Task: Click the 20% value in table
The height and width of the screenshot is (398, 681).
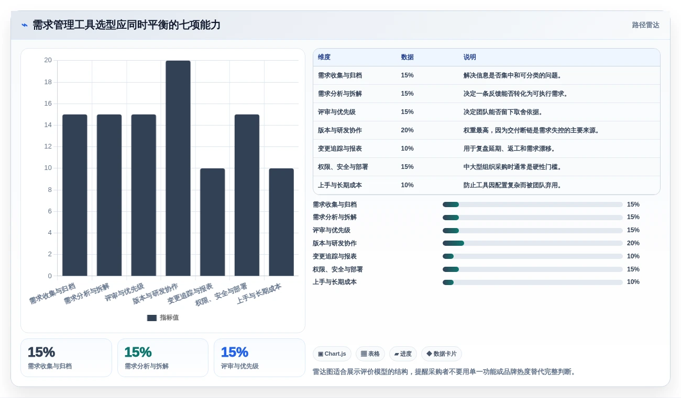Action: pos(407,130)
